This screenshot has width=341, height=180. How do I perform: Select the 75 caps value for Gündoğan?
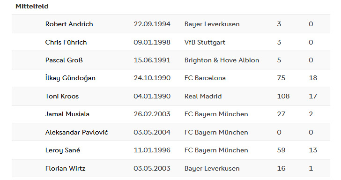281,78
